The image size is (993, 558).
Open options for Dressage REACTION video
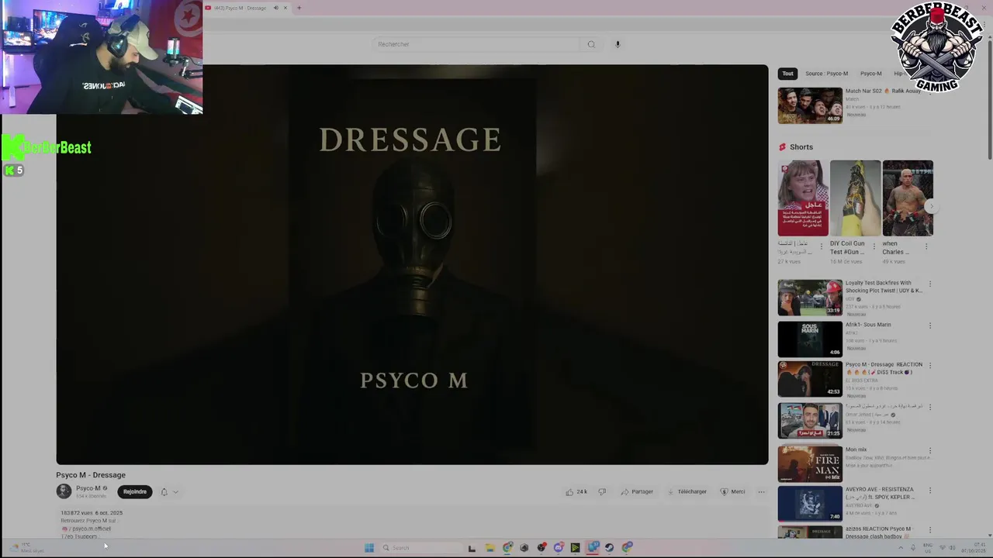(x=930, y=366)
